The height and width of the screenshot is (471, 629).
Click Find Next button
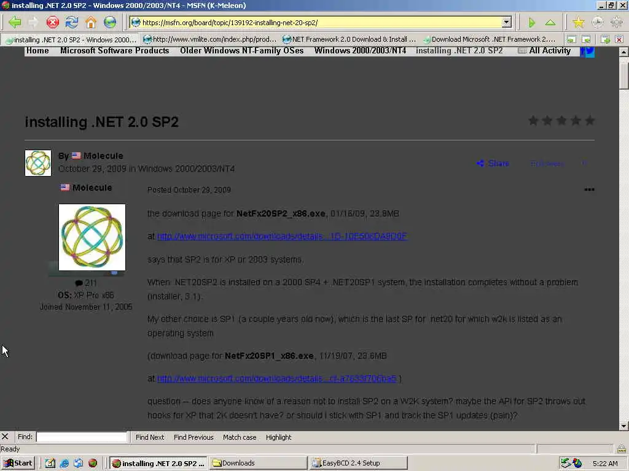[x=150, y=437]
